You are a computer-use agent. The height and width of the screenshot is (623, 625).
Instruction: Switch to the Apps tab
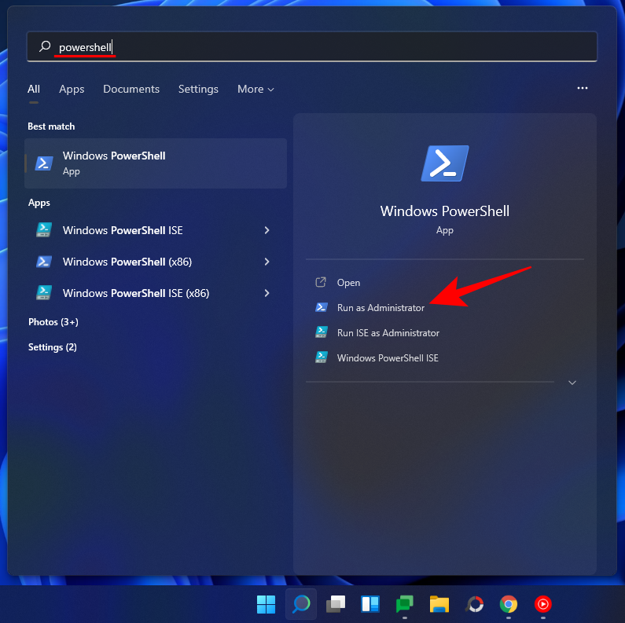72,89
